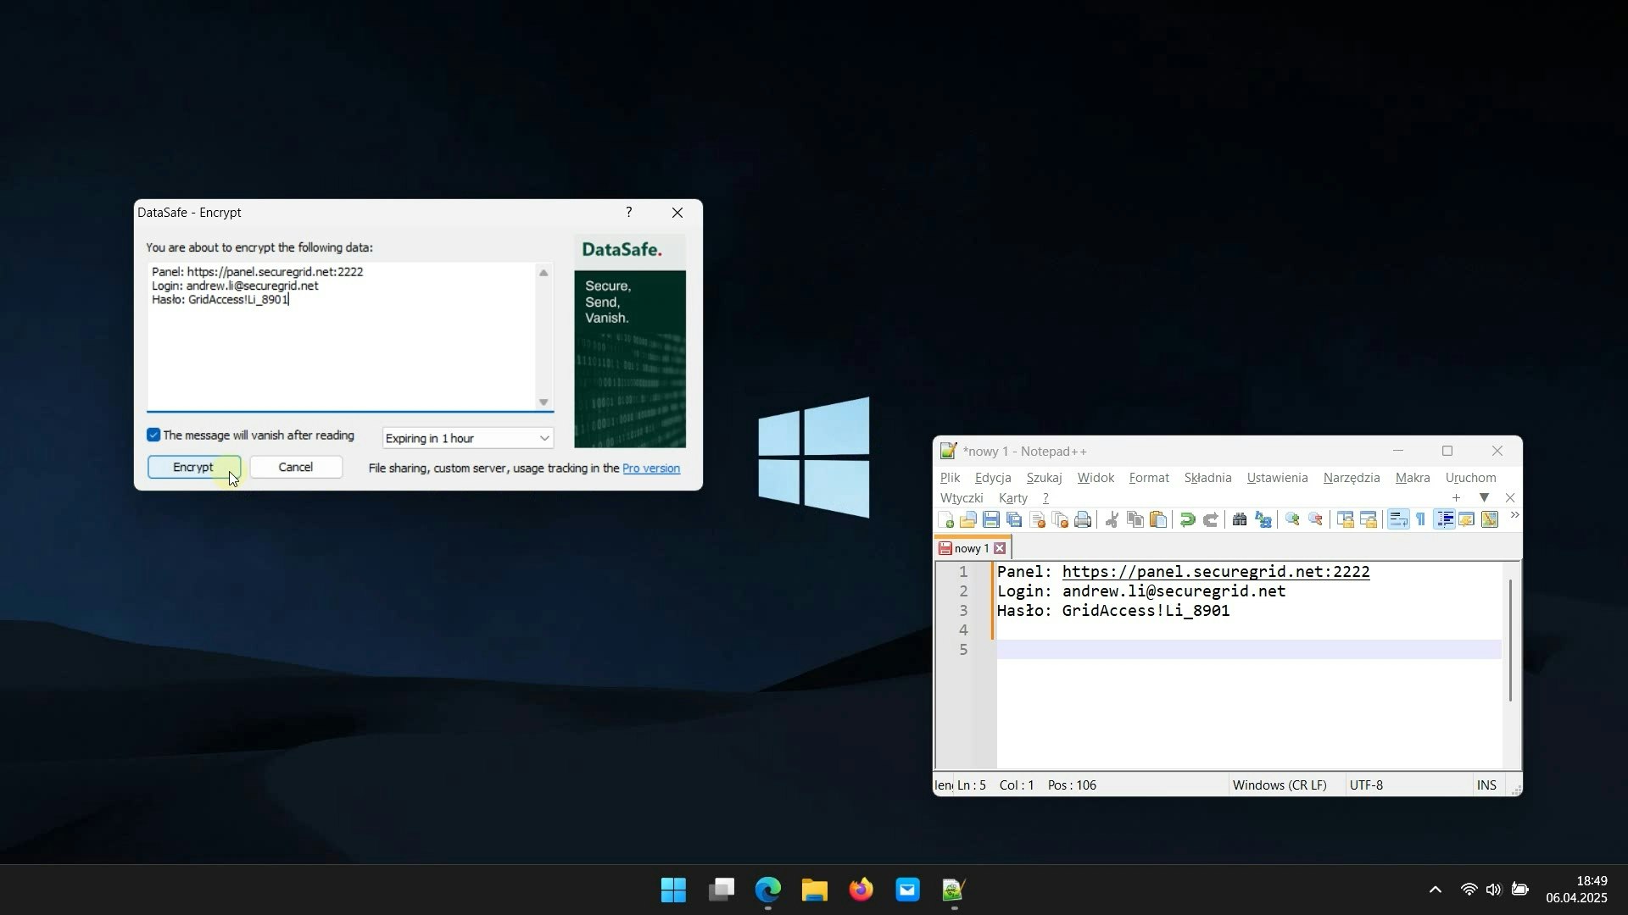This screenshot has height=915, width=1628.
Task: Click the Paste clipboard icon in Notepad++
Action: (x=1158, y=520)
